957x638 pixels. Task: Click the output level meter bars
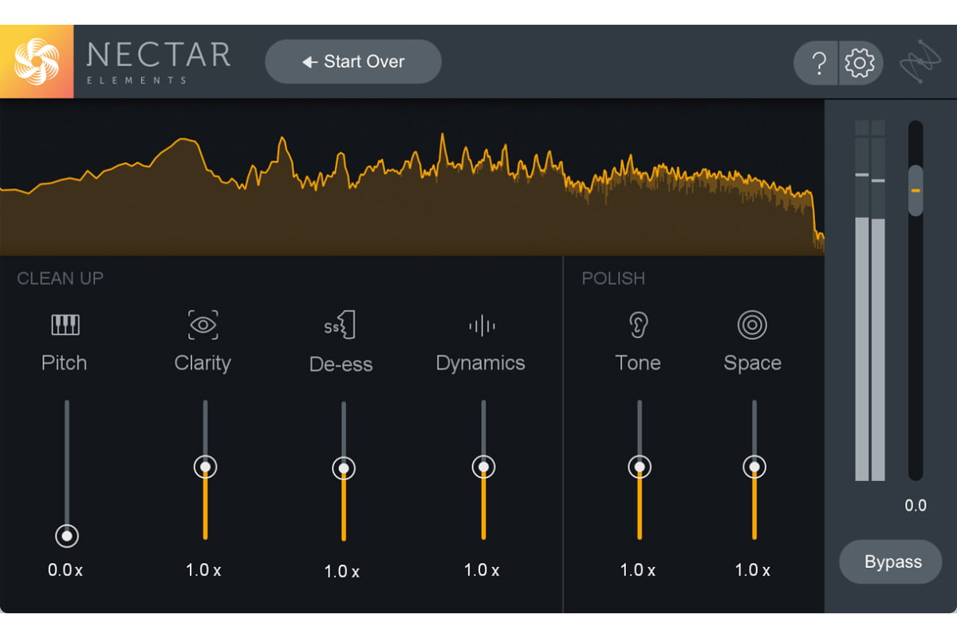point(870,301)
